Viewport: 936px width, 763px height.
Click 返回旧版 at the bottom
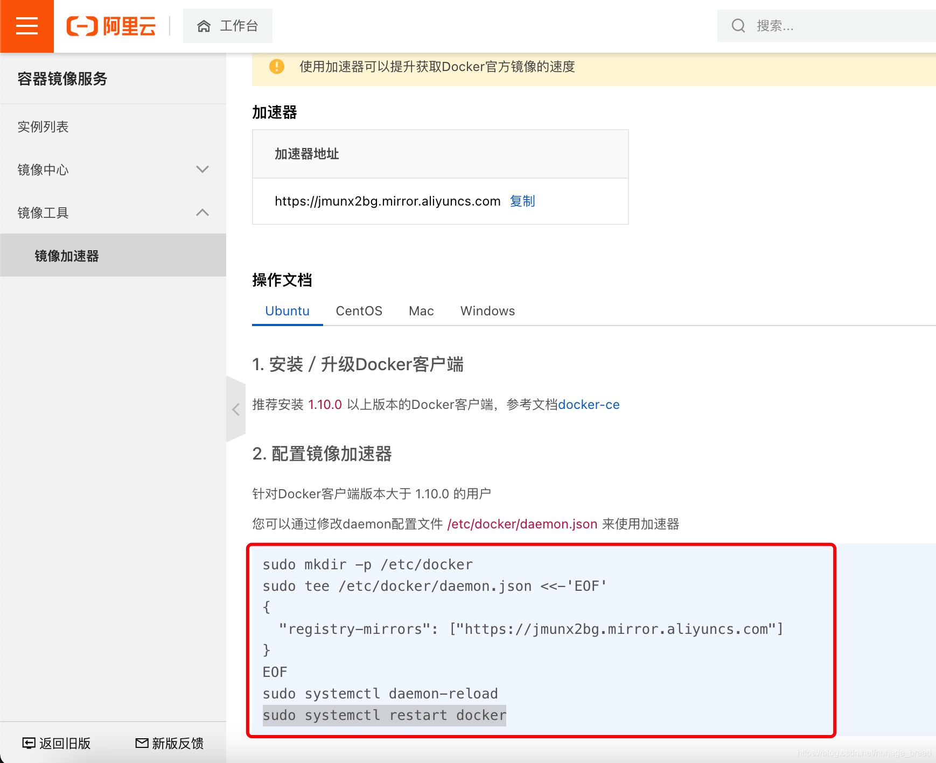pyautogui.click(x=56, y=743)
